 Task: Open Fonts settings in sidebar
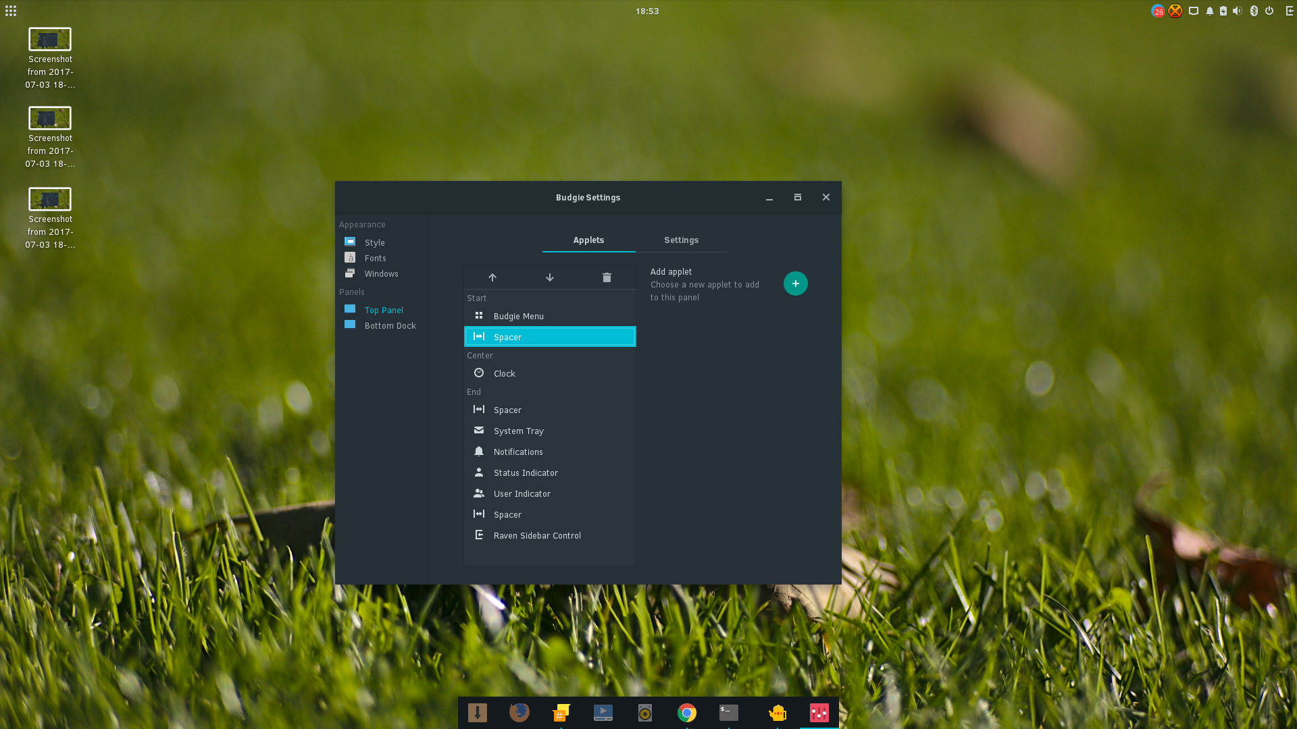pos(382,258)
